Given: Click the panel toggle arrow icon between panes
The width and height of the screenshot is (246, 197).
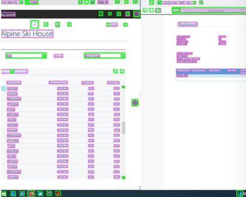Looking at the screenshot, I should pyautogui.click(x=135, y=103).
